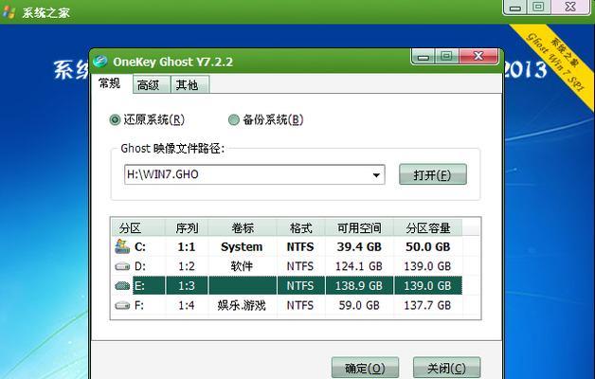
Task: Click the D: drive disk icon
Action: 122,266
